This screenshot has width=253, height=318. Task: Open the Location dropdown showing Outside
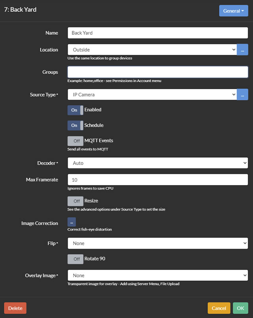click(x=152, y=50)
